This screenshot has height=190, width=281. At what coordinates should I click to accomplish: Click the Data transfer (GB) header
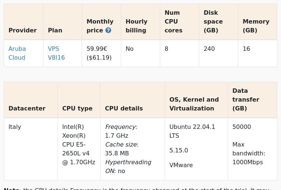click(245, 99)
